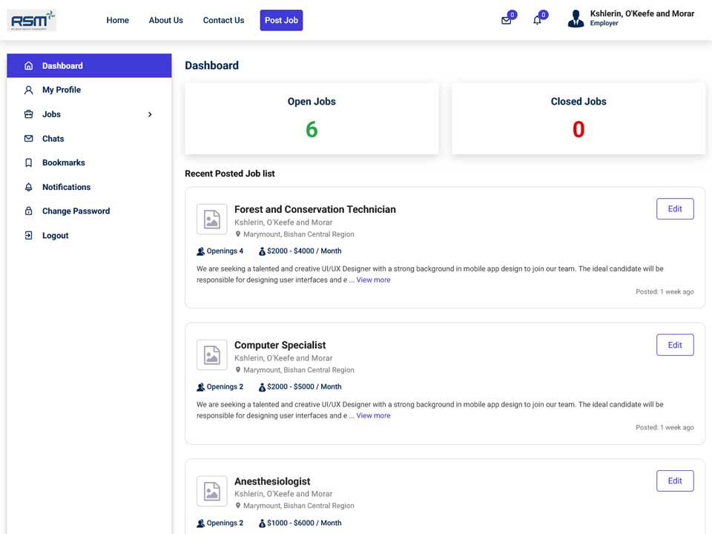Open the Computer Specialist job title
The image size is (712, 534).
[280, 345]
